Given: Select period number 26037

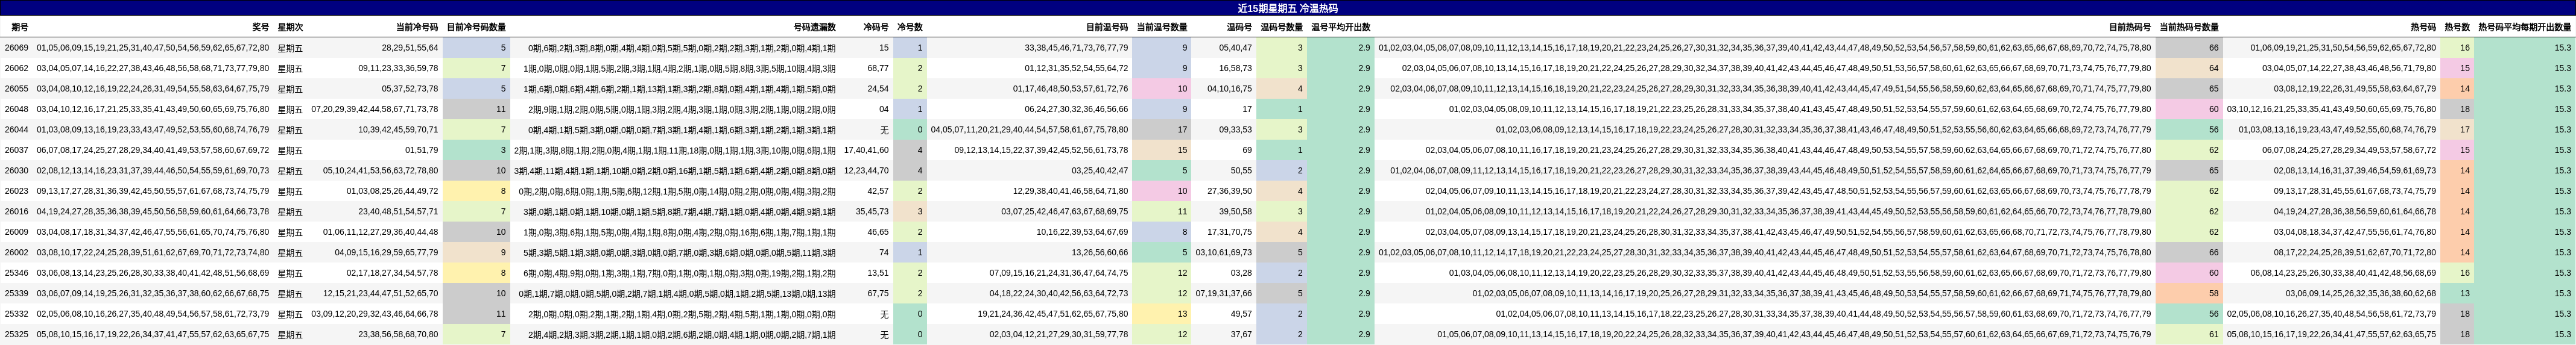Looking at the screenshot, I should (x=16, y=149).
